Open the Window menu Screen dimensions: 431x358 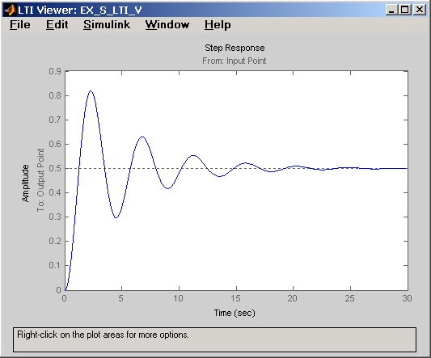[x=167, y=25]
